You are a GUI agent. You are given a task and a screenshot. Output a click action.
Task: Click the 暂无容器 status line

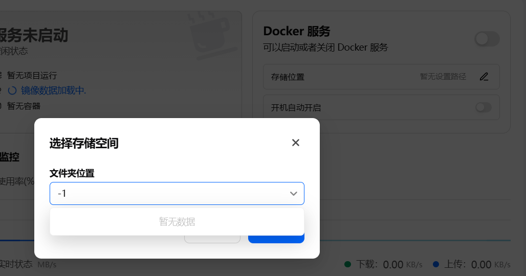pos(24,106)
